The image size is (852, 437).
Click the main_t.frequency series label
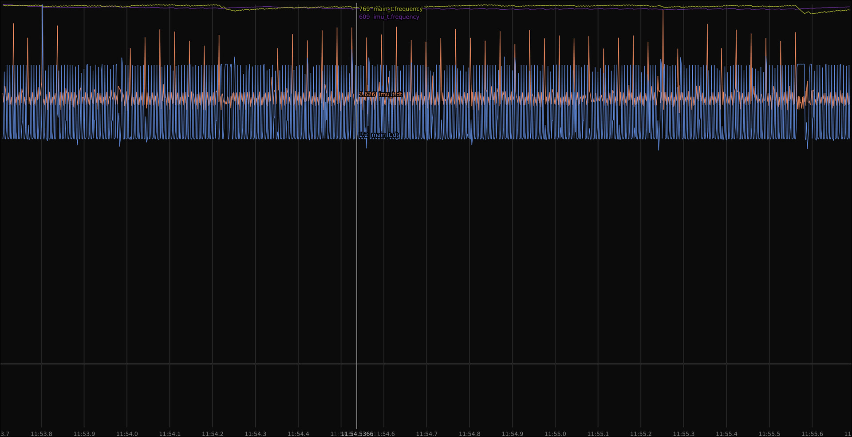pyautogui.click(x=398, y=9)
